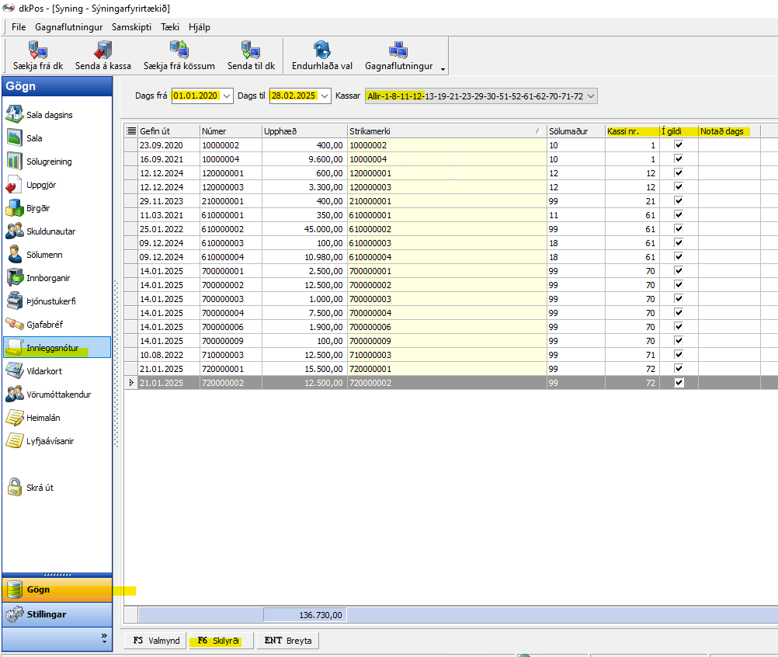Uncheck Í gildi for number 10000002

[x=679, y=145]
